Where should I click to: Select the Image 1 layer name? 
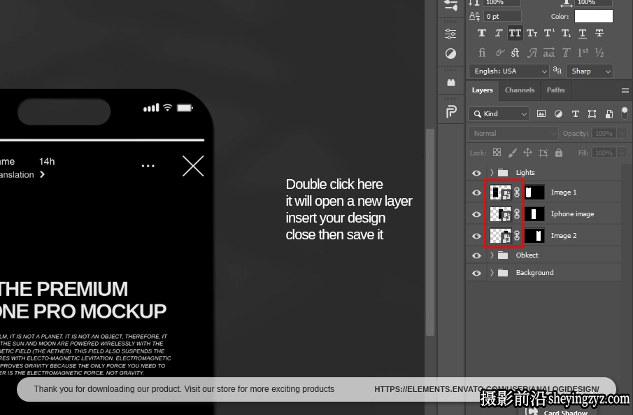pyautogui.click(x=564, y=192)
